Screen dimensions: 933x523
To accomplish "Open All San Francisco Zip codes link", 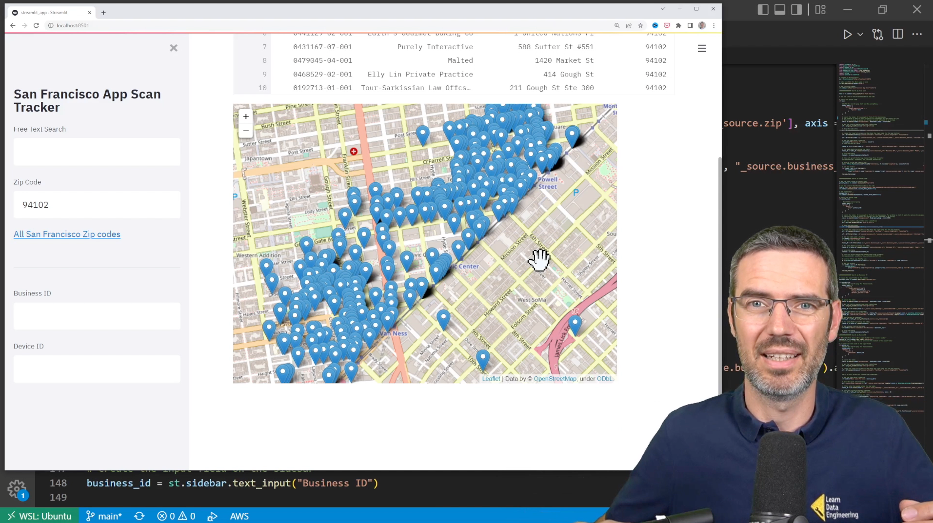I will pos(67,234).
